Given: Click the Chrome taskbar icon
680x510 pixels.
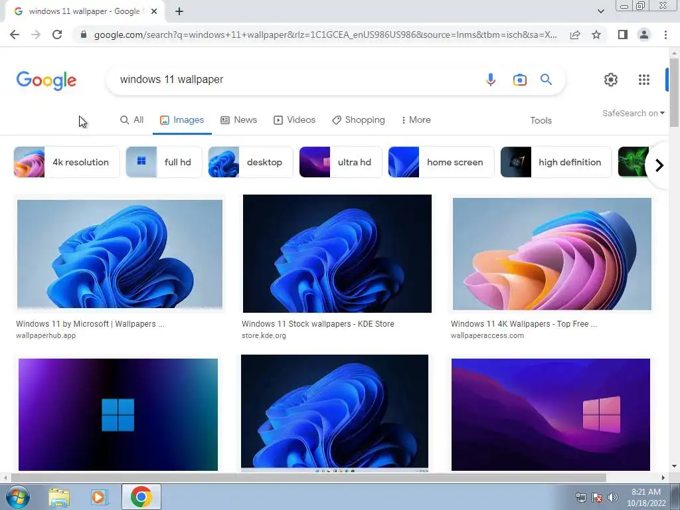Looking at the screenshot, I should [x=141, y=497].
